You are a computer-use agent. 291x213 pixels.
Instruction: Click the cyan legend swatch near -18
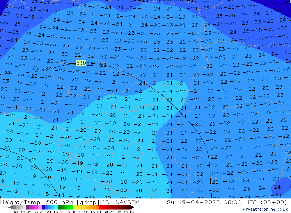coord(56,207)
